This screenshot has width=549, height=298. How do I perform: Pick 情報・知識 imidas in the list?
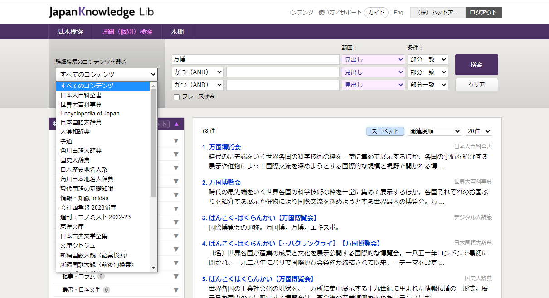click(x=103, y=198)
